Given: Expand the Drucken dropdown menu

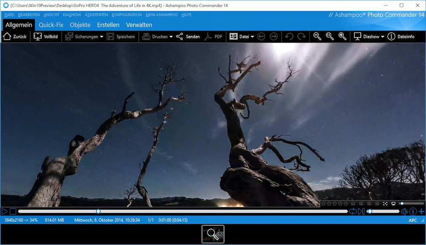Looking at the screenshot, I should coord(171,37).
